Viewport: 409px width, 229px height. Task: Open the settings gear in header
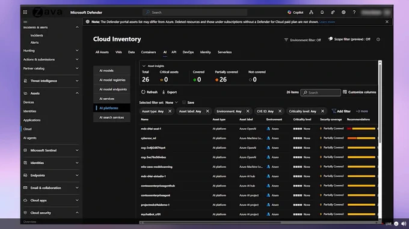coord(343,12)
